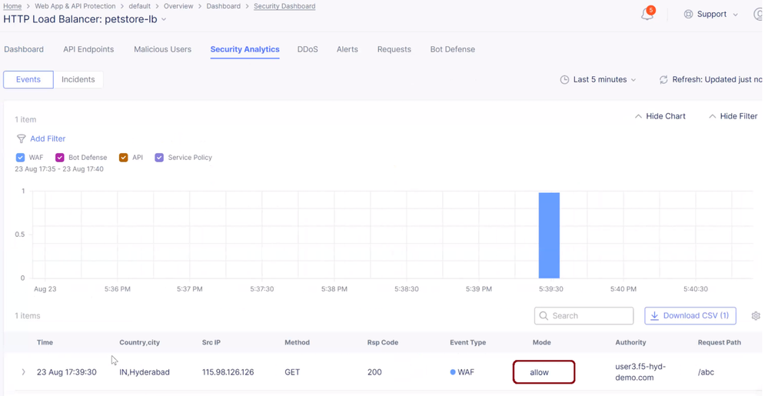Click the clock icon beside Last 5 minutes

click(x=564, y=80)
